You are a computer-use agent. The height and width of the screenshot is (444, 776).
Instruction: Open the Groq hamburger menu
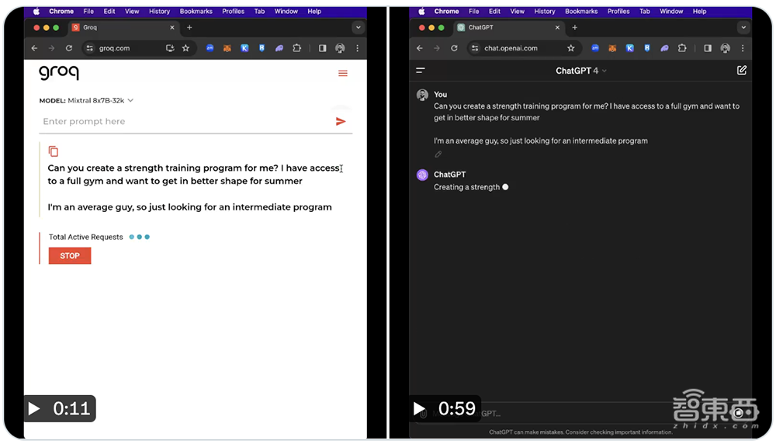pyautogui.click(x=342, y=74)
